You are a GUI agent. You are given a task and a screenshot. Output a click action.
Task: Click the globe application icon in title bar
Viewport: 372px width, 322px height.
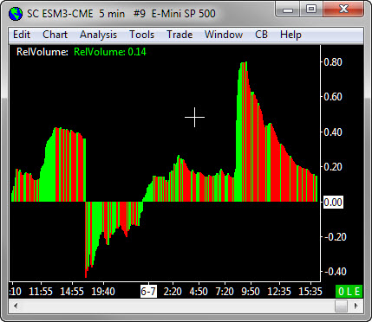click(x=16, y=14)
